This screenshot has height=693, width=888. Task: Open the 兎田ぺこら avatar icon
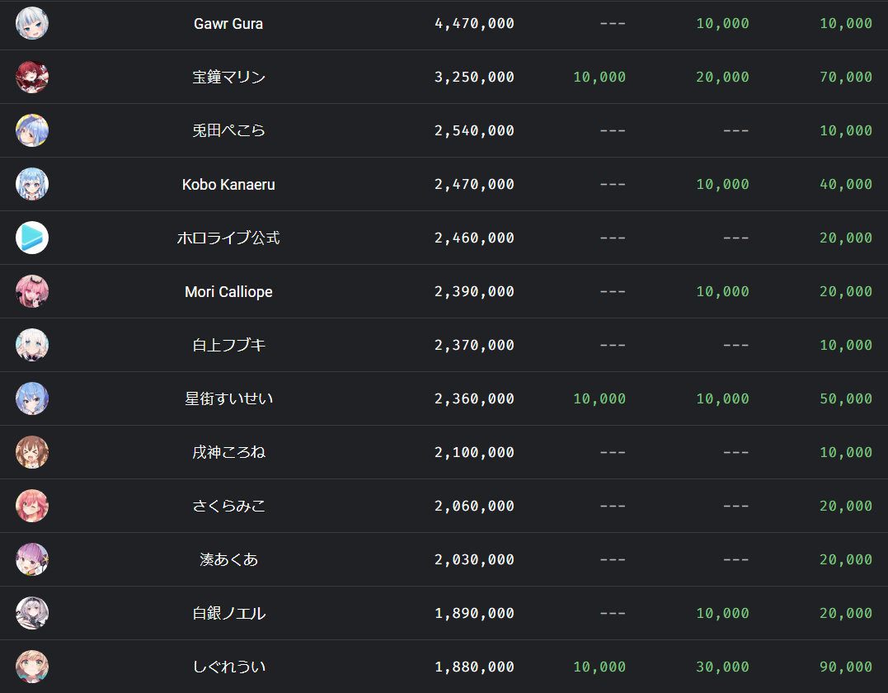pos(32,130)
